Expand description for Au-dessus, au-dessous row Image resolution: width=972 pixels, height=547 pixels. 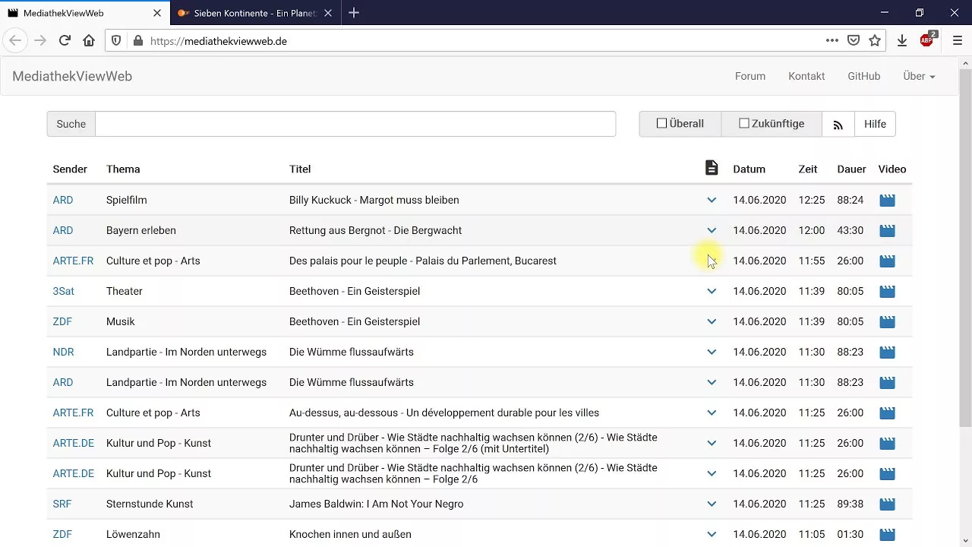(712, 413)
